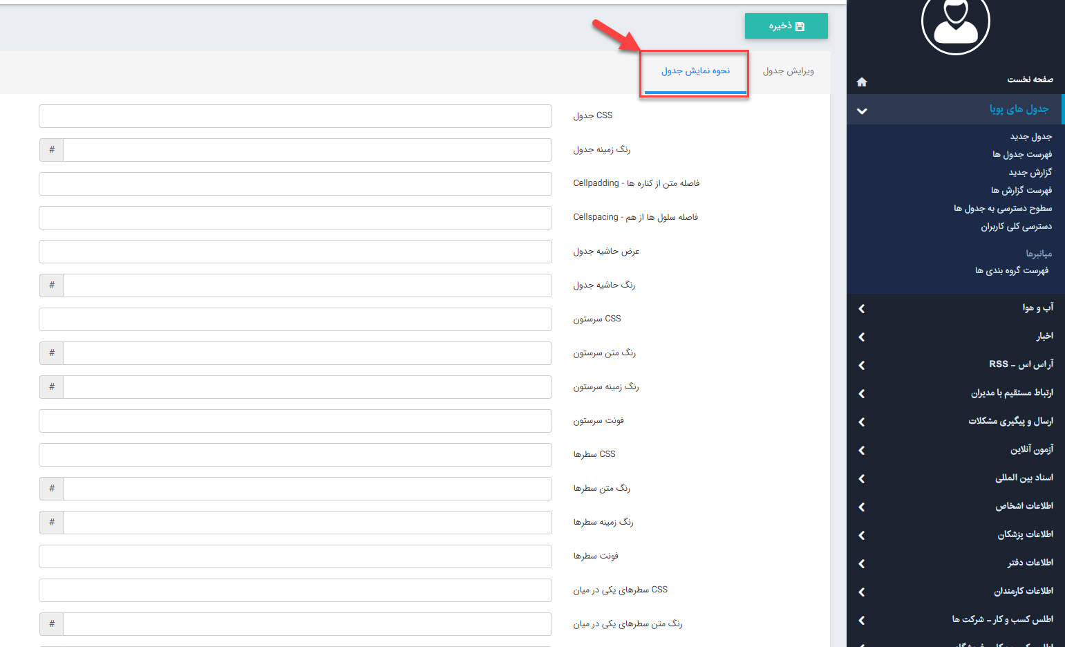Expand the اخبار sidebar menu
The height and width of the screenshot is (647, 1065).
coord(861,337)
